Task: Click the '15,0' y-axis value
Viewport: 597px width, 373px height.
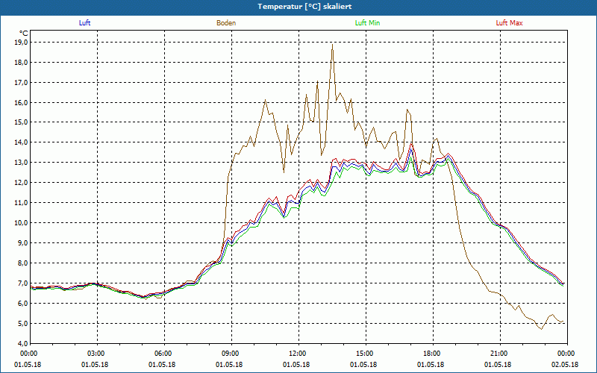Action: 21,122
